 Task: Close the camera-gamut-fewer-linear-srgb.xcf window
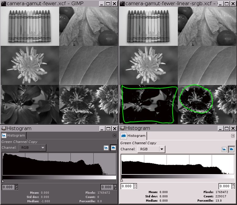click(x=233, y=4)
